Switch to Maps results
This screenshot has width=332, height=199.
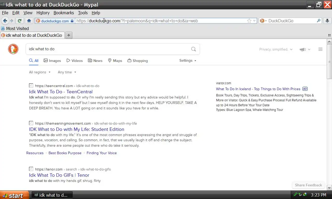point(115,61)
